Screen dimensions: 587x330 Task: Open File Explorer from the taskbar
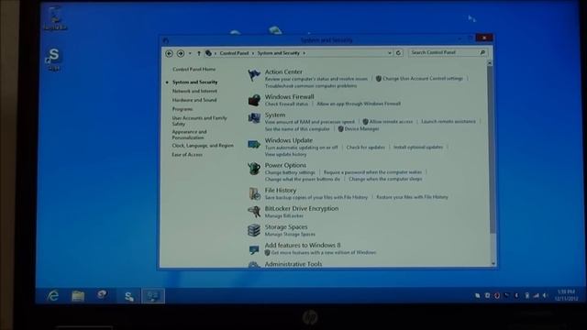(78, 296)
